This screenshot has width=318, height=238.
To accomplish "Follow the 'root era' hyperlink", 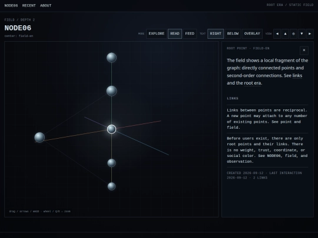I will click(252, 83).
